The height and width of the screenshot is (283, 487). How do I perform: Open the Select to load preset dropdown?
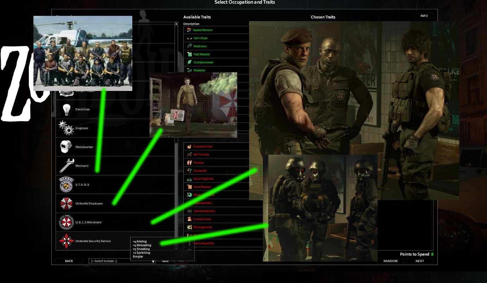point(122,261)
